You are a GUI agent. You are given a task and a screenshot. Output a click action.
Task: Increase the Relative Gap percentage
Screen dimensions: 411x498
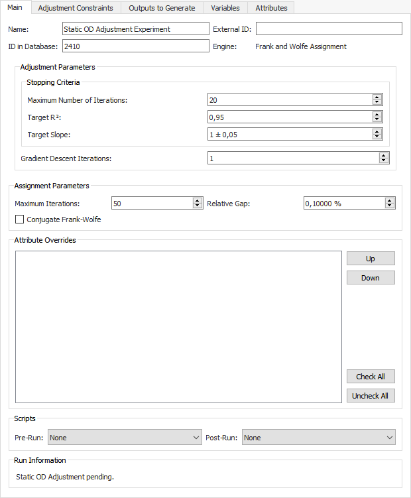click(390, 200)
